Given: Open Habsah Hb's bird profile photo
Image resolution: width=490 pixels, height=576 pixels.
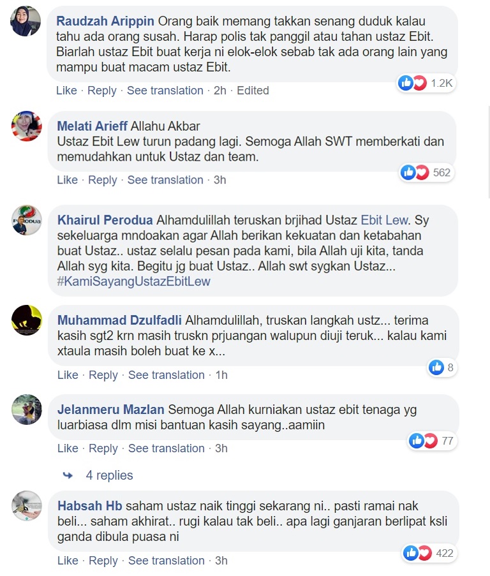Looking at the screenshot, I should tap(27, 505).
